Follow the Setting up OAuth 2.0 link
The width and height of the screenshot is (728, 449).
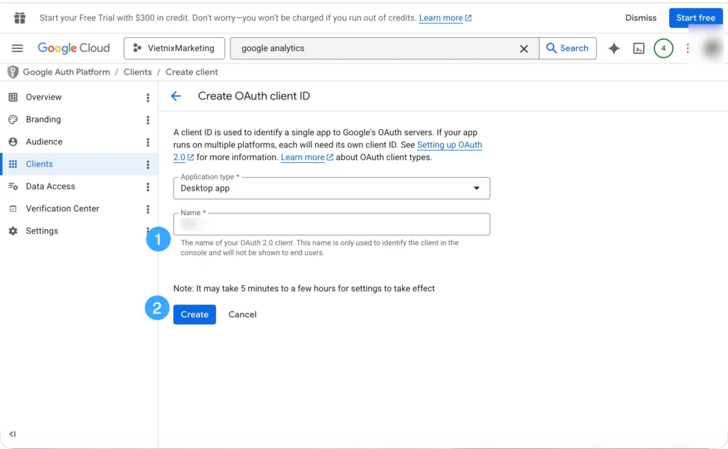click(449, 145)
